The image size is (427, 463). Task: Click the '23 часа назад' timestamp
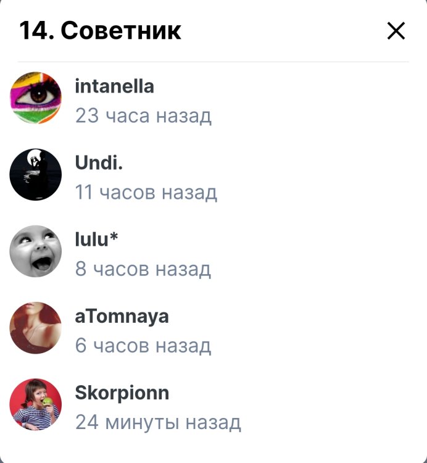click(143, 116)
